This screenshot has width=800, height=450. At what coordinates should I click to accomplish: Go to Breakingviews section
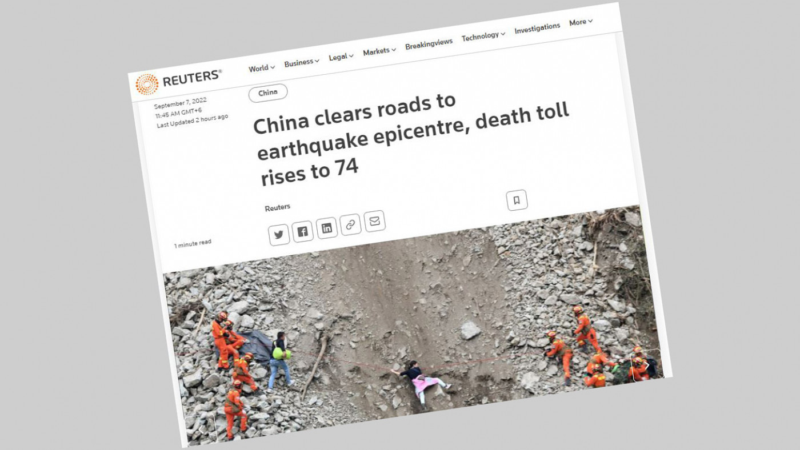[429, 44]
